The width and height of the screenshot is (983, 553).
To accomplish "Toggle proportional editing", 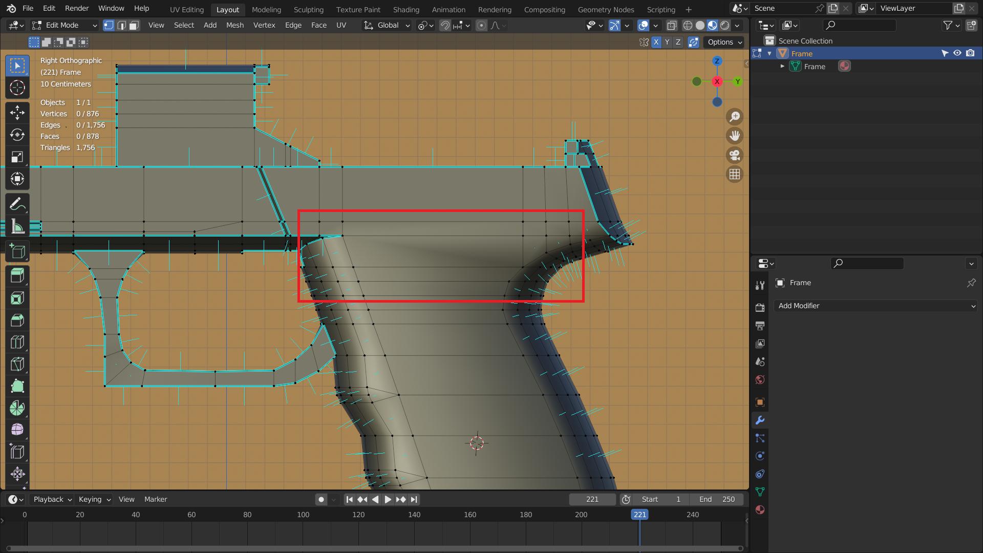I will (481, 25).
